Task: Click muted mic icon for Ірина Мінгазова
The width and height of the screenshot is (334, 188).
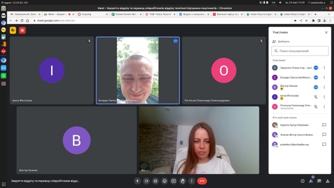Action: coord(316,97)
